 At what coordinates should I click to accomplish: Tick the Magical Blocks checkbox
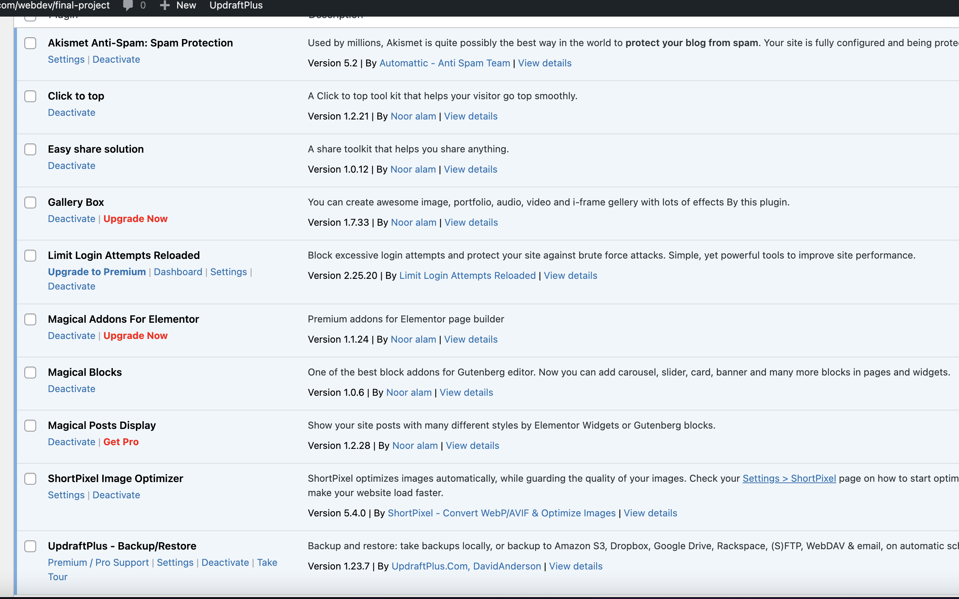[x=31, y=373]
